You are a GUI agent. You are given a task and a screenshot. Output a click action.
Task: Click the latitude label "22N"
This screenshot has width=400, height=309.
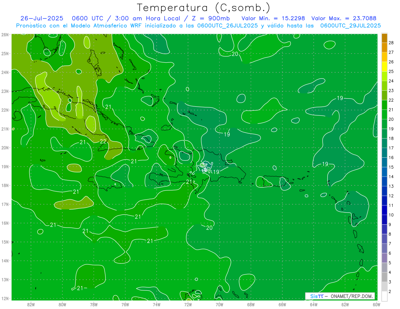pos(5,110)
